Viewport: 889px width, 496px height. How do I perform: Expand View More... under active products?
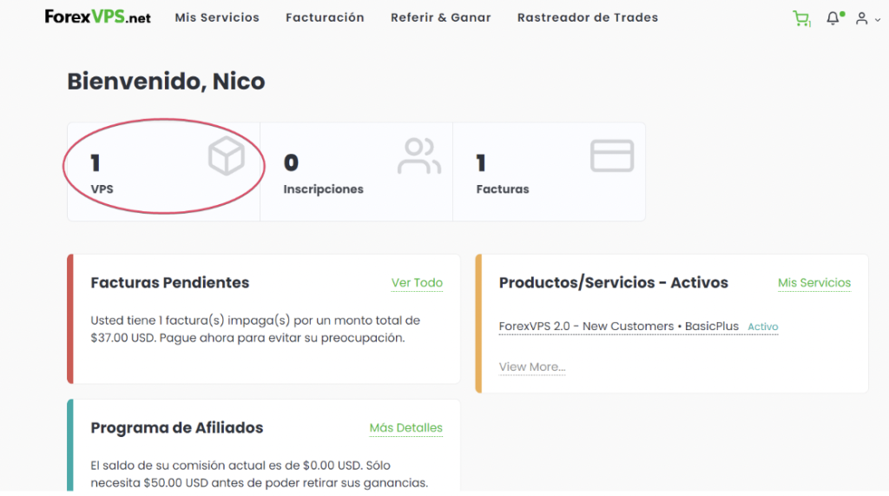pos(531,367)
